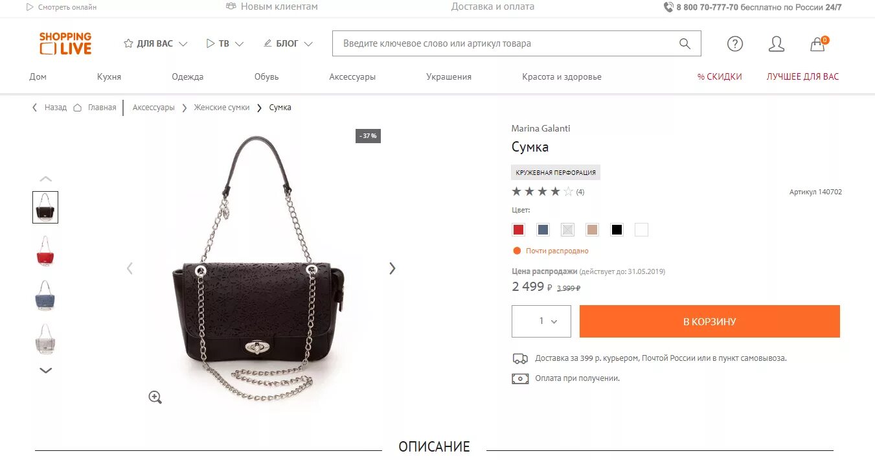Image resolution: width=875 pixels, height=460 pixels.
Task: Pick the blue-gray color swatch
Action: click(x=543, y=229)
